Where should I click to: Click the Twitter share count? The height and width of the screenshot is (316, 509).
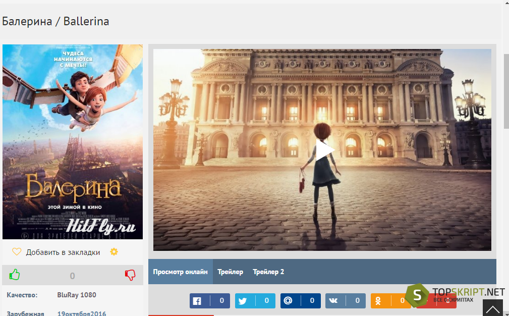point(266,301)
